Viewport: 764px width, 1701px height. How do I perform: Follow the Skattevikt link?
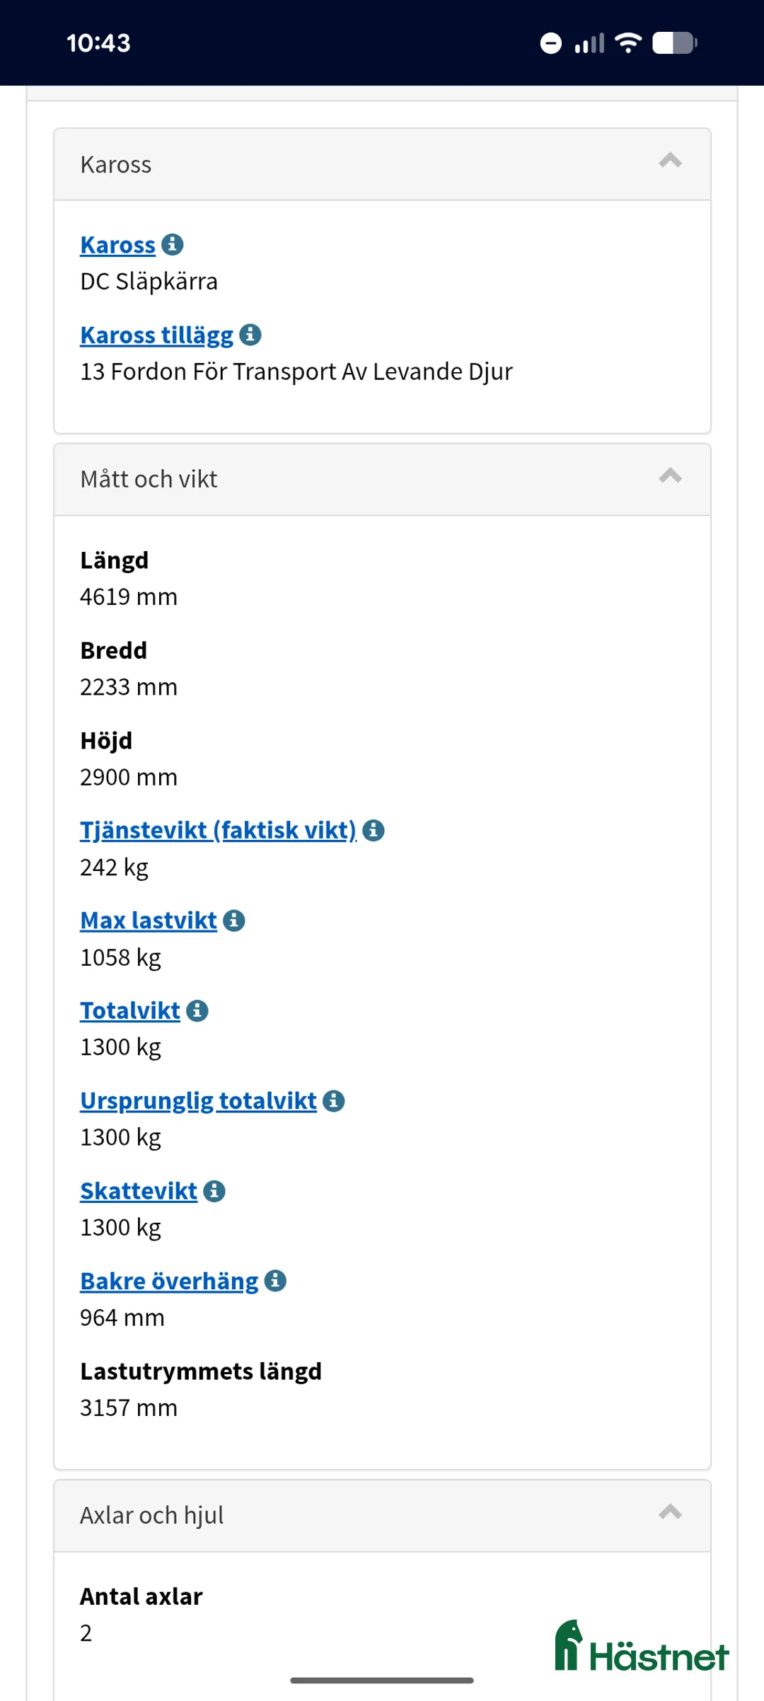click(x=139, y=1190)
